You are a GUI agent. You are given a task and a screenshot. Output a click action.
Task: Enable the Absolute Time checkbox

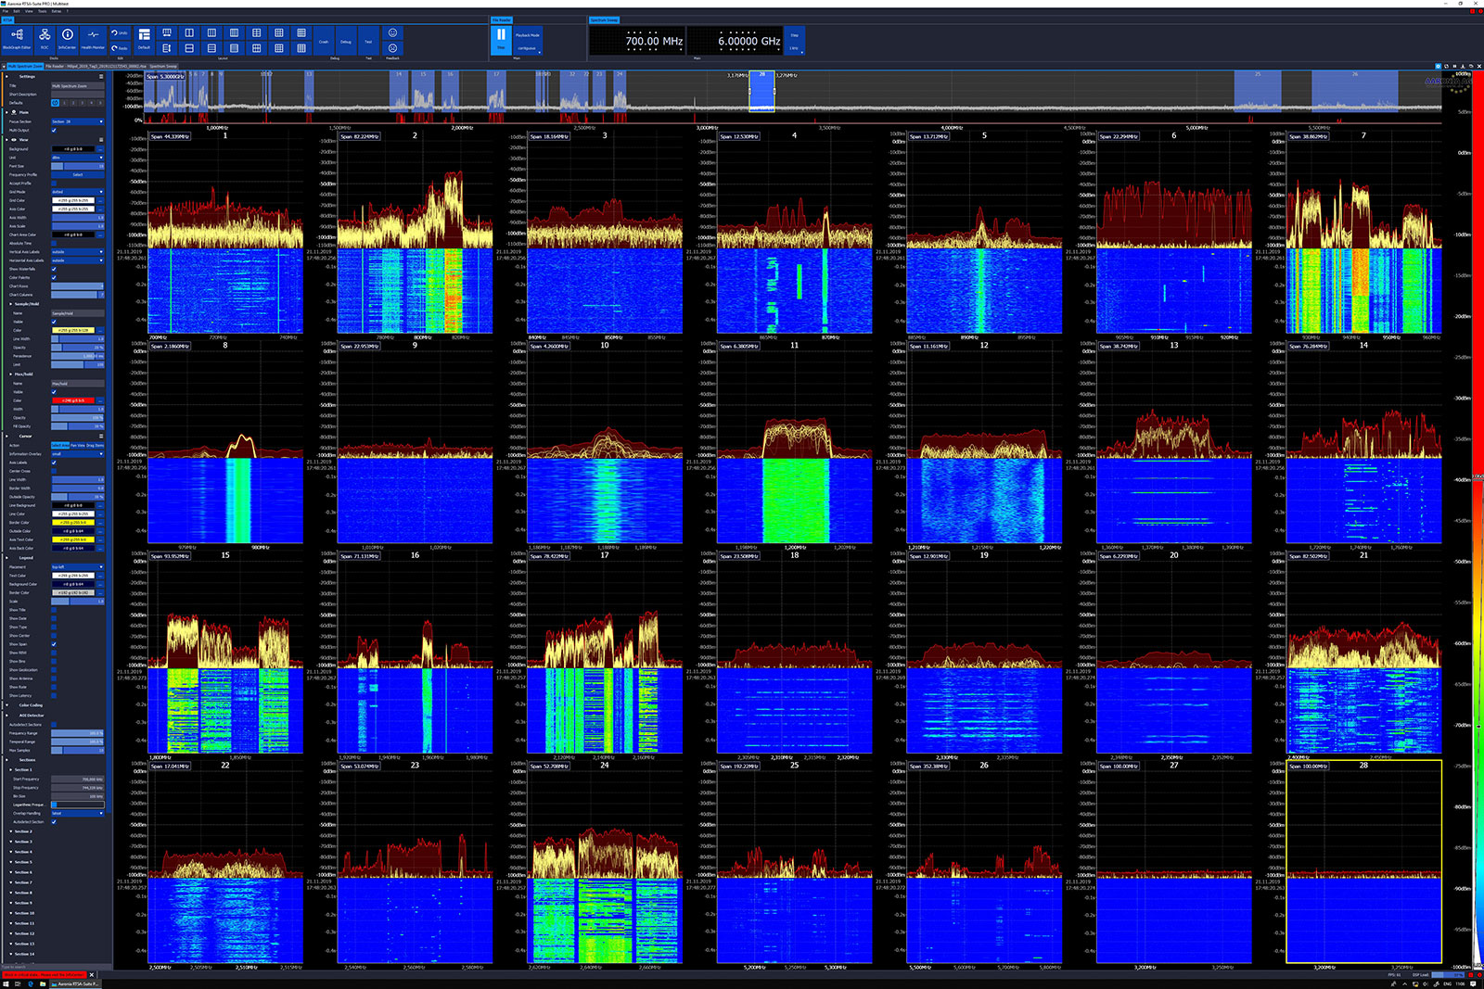click(54, 243)
